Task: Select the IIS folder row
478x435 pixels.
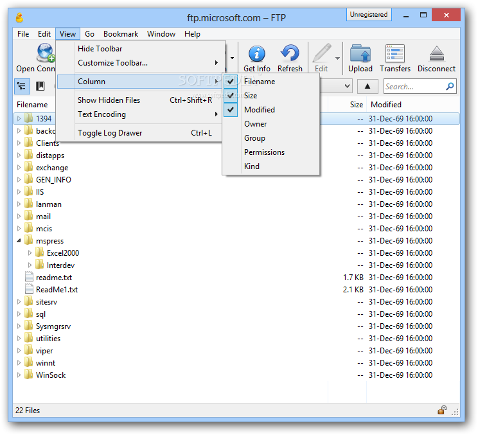Action: (236, 191)
